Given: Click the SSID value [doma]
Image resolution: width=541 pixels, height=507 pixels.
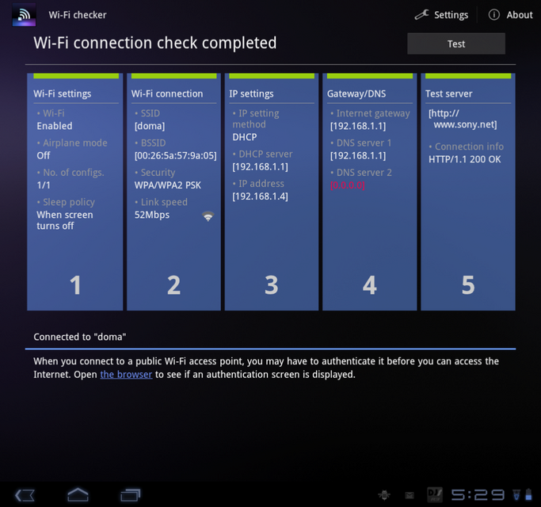Looking at the screenshot, I should 150,126.
